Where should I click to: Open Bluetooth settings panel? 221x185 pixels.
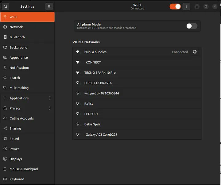tap(27, 37)
